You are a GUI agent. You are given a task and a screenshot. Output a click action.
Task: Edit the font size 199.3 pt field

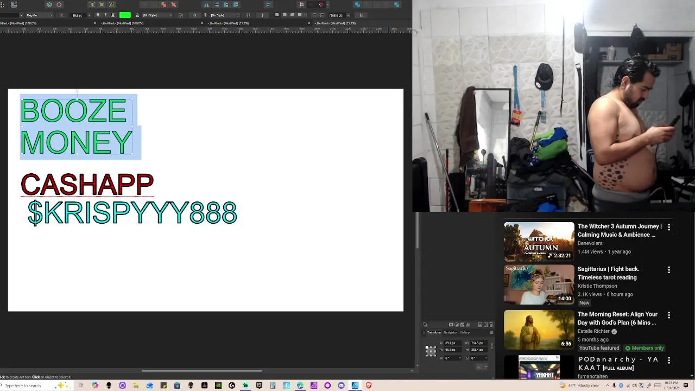78,15
